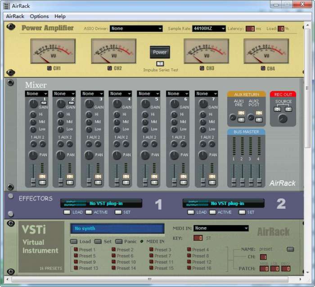315x287 pixels.
Task: Turn the channel 1 GAIN knob
Action: click(33, 104)
